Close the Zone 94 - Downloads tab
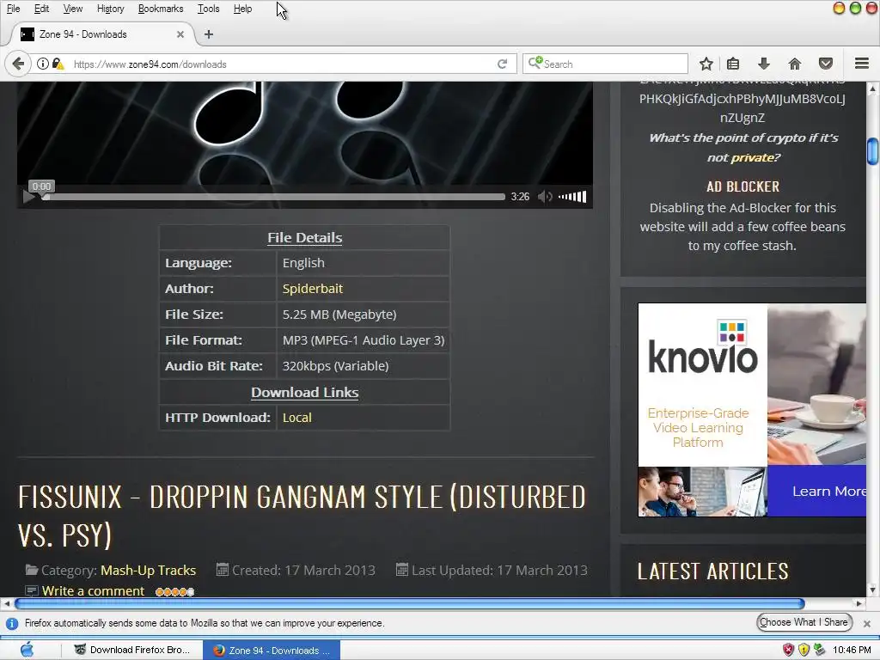This screenshot has width=880, height=660. point(180,34)
